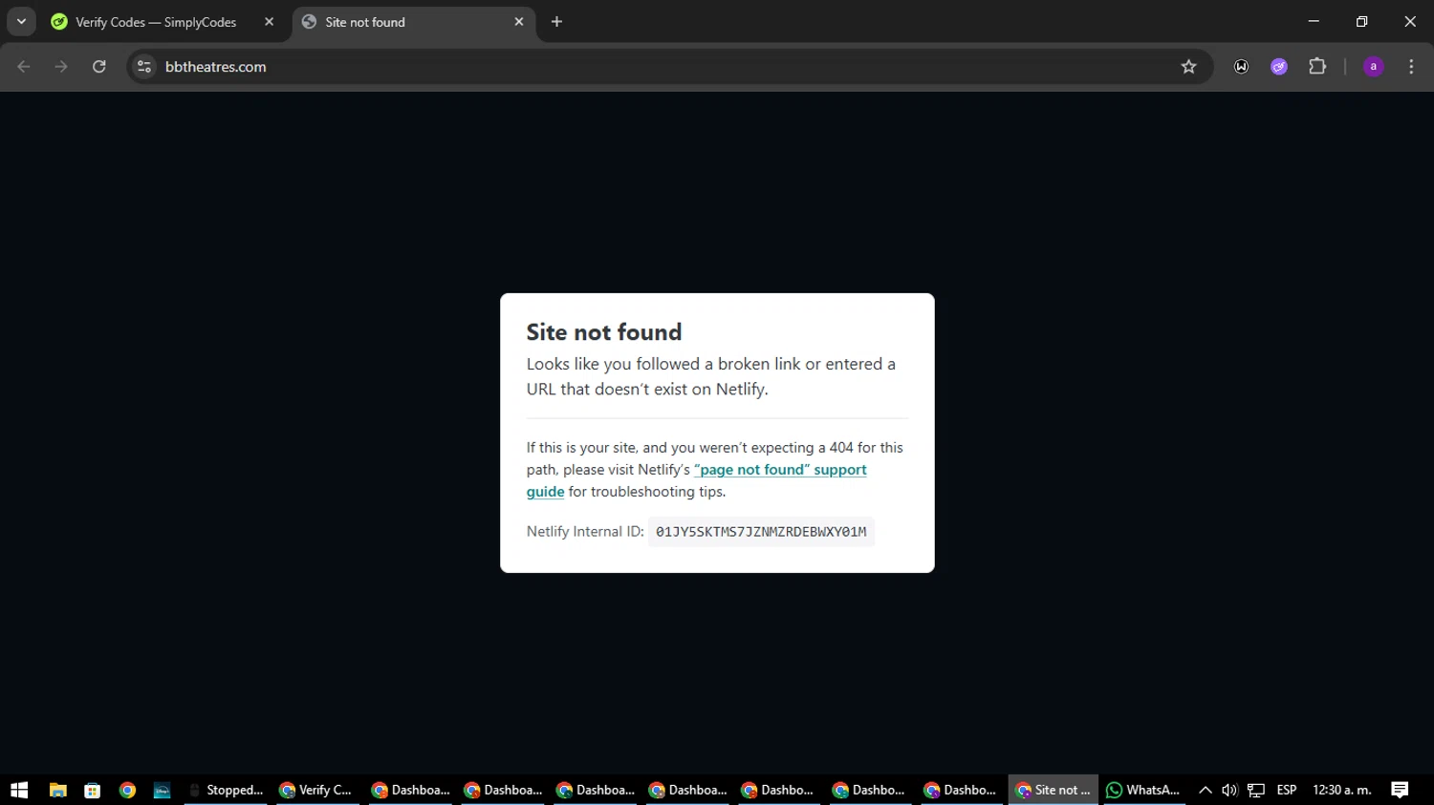Bookmark this page with the star icon
This screenshot has width=1434, height=805.
pos(1188,67)
